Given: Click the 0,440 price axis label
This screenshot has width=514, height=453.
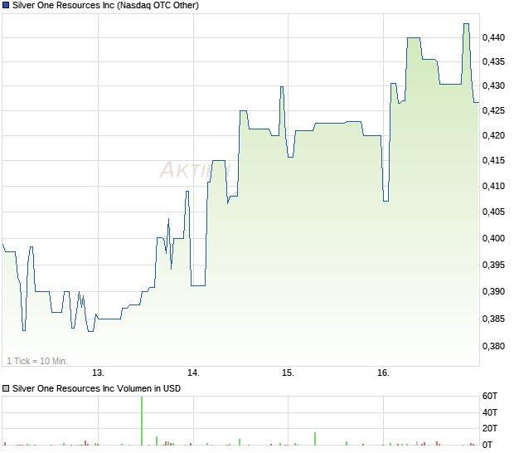Looking at the screenshot, I should [x=493, y=38].
